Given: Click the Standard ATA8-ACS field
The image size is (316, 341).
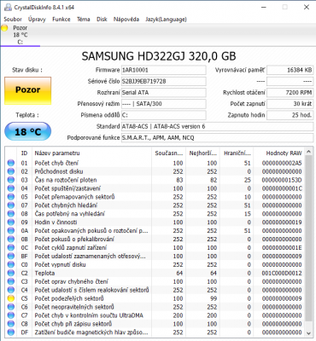Looking at the screenshot, I should (217, 126).
